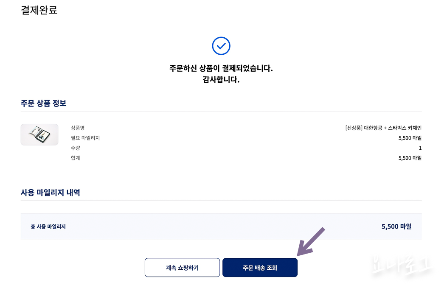Click the blue checkmark success icon
The image size is (444, 285).
221,46
